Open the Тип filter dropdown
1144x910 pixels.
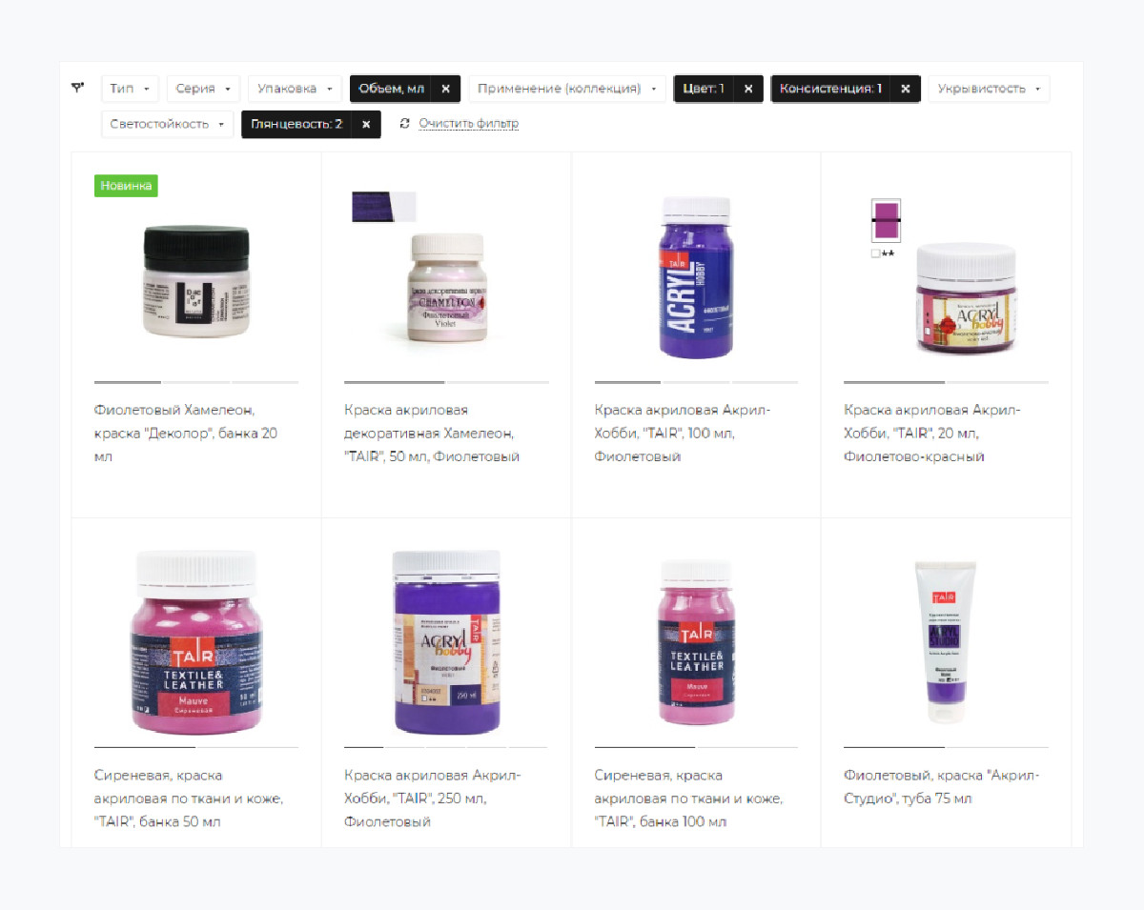pos(130,89)
